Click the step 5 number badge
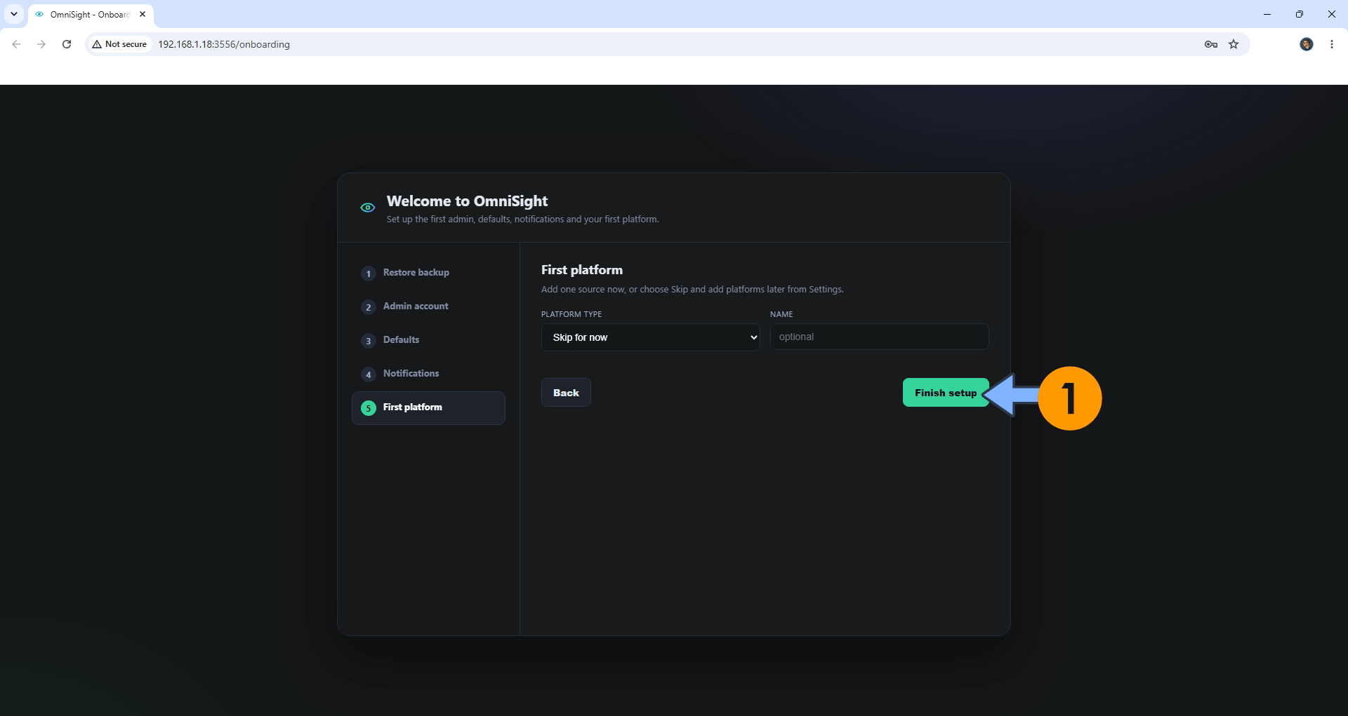Screen dimensions: 1348x716 pos(369,408)
